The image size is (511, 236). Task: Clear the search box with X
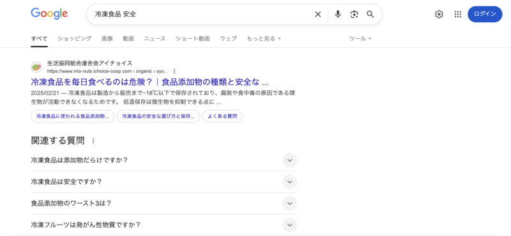[317, 14]
